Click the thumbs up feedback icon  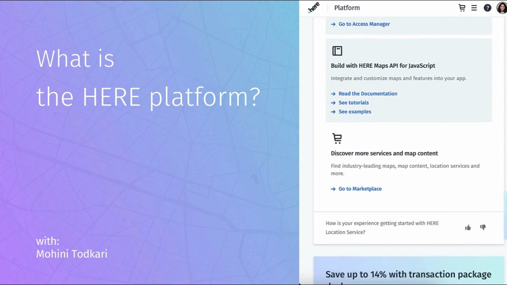point(468,228)
